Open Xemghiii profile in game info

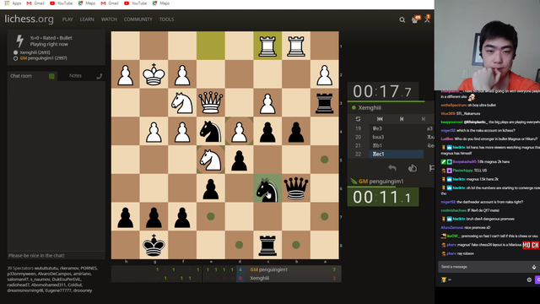35,52
